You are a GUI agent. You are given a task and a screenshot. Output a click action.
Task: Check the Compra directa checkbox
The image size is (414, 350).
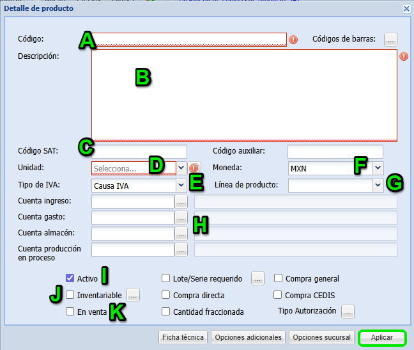(x=166, y=296)
